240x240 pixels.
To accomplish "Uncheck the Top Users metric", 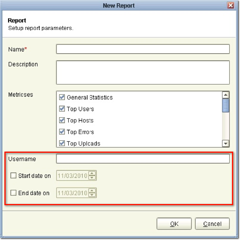I will (62, 109).
